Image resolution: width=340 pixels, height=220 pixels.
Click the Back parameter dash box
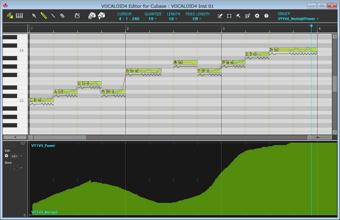pyautogui.click(x=14, y=168)
